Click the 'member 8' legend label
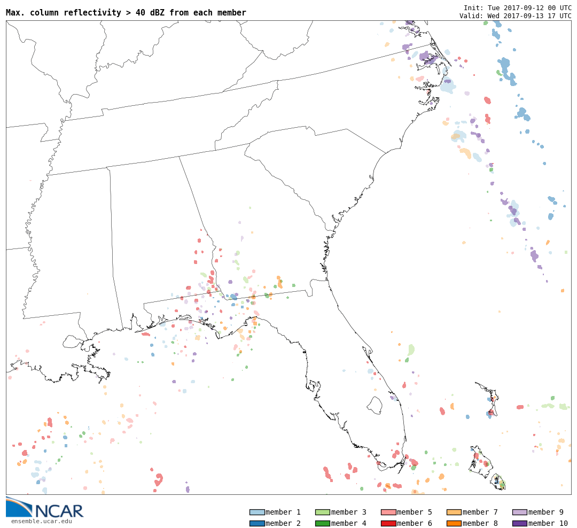This screenshot has height=528, width=577. point(480,523)
